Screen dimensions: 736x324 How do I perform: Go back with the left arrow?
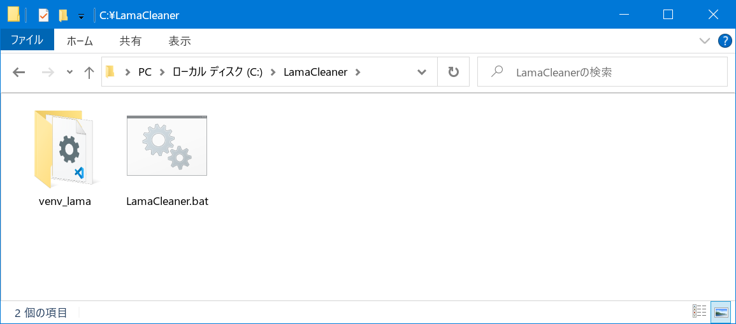(x=18, y=72)
